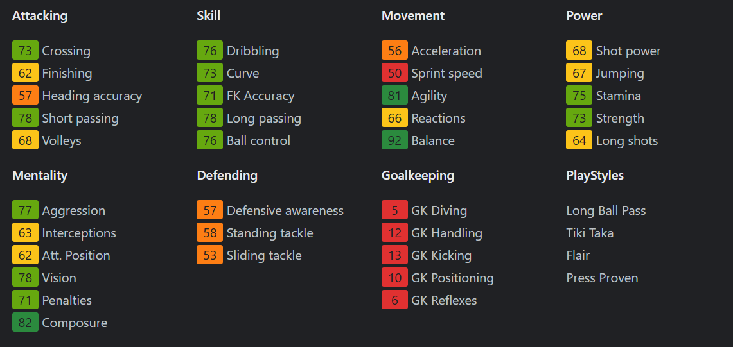Image resolution: width=733 pixels, height=347 pixels.
Task: Select the GK Reflexes attribute label
Action: click(x=444, y=300)
